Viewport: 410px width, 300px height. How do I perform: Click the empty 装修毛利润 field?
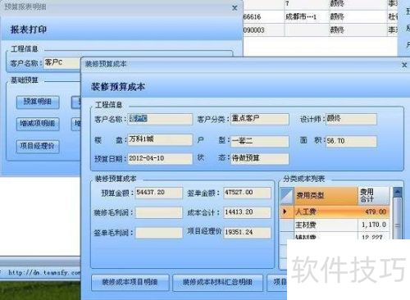158,212
